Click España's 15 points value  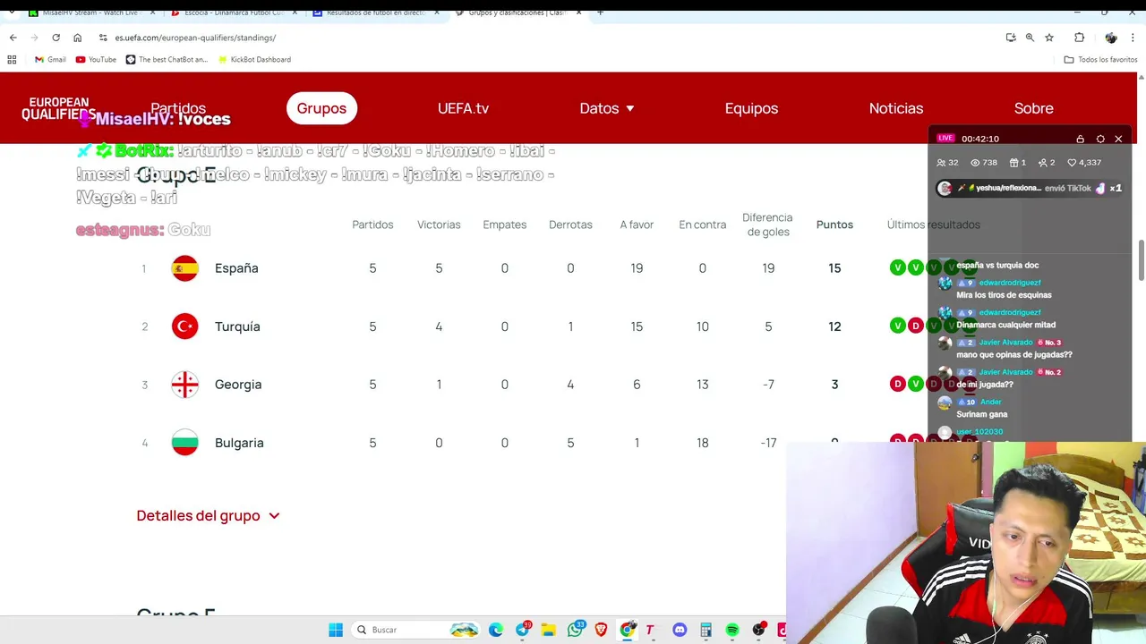pyautogui.click(x=834, y=268)
